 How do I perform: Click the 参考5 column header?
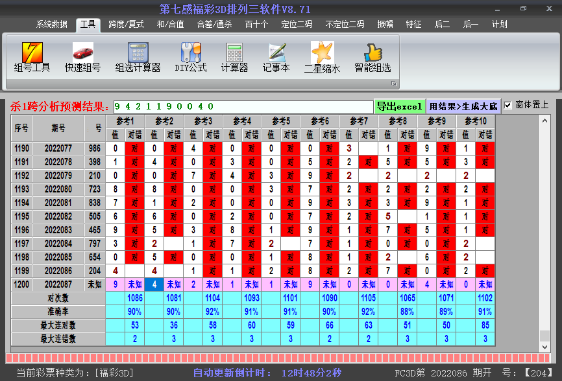point(281,121)
